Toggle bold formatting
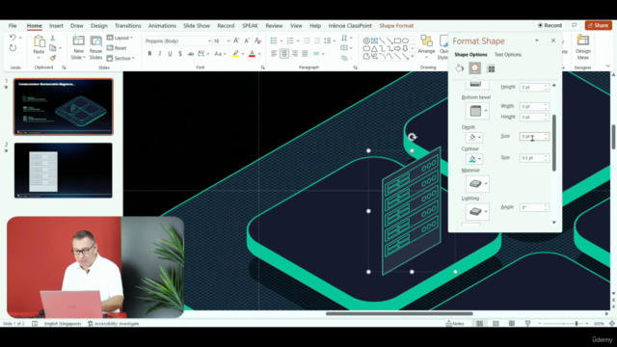617x347 pixels. point(149,54)
